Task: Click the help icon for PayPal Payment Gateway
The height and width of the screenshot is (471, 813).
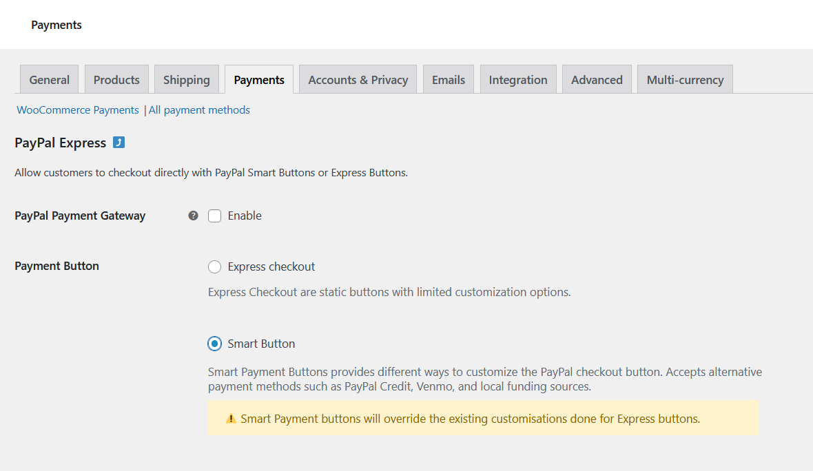Action: click(193, 216)
